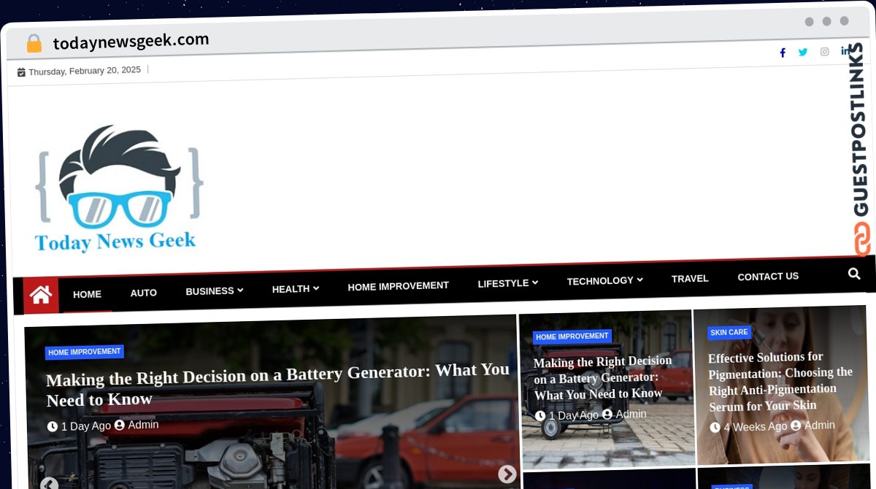876x489 pixels.
Task: Open middle card battery generator article title
Action: coord(603,377)
